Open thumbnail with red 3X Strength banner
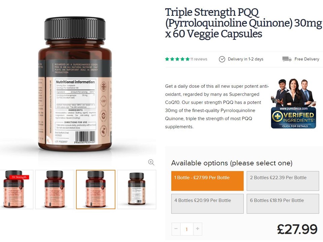 [x=16, y=189]
